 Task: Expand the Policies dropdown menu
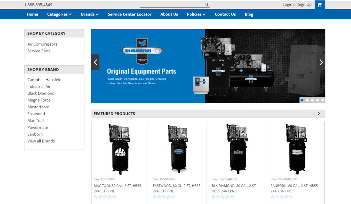tap(196, 14)
